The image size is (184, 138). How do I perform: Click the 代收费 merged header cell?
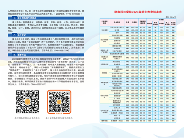pyautogui.click(x=161, y=20)
